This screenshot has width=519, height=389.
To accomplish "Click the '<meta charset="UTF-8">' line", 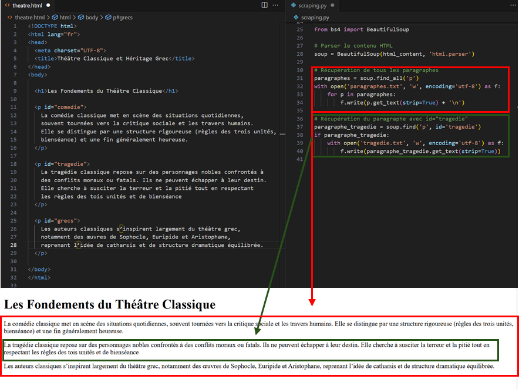I will click(x=70, y=51).
